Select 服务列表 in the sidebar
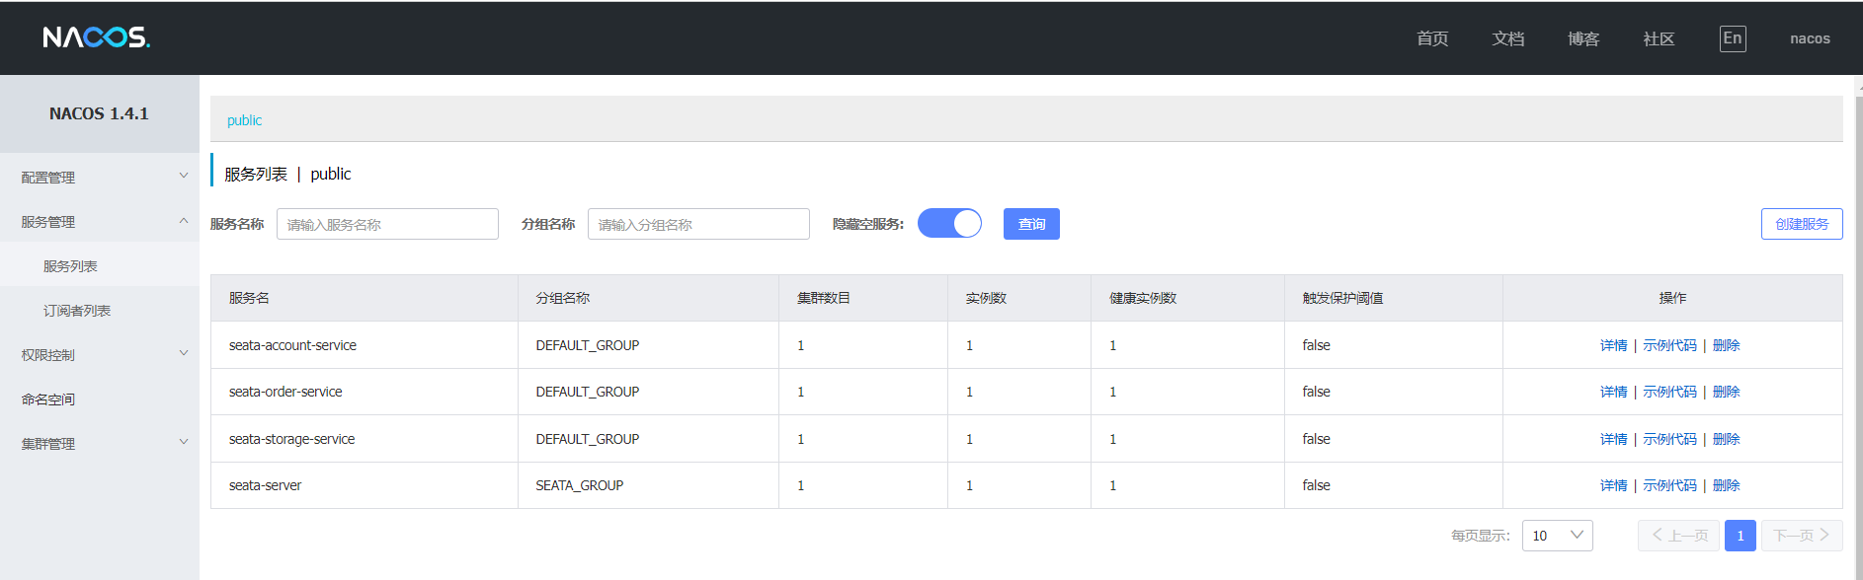The height and width of the screenshot is (580, 1863). click(70, 266)
